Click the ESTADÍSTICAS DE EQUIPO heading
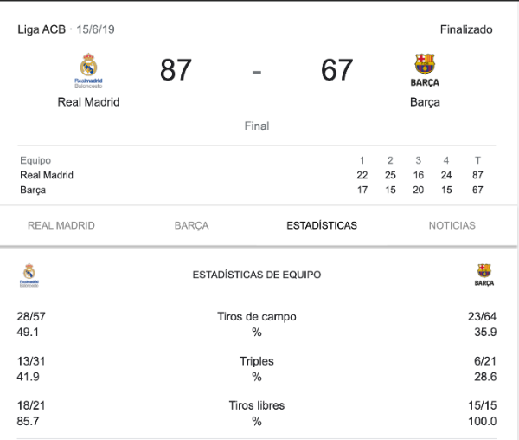 257,275
